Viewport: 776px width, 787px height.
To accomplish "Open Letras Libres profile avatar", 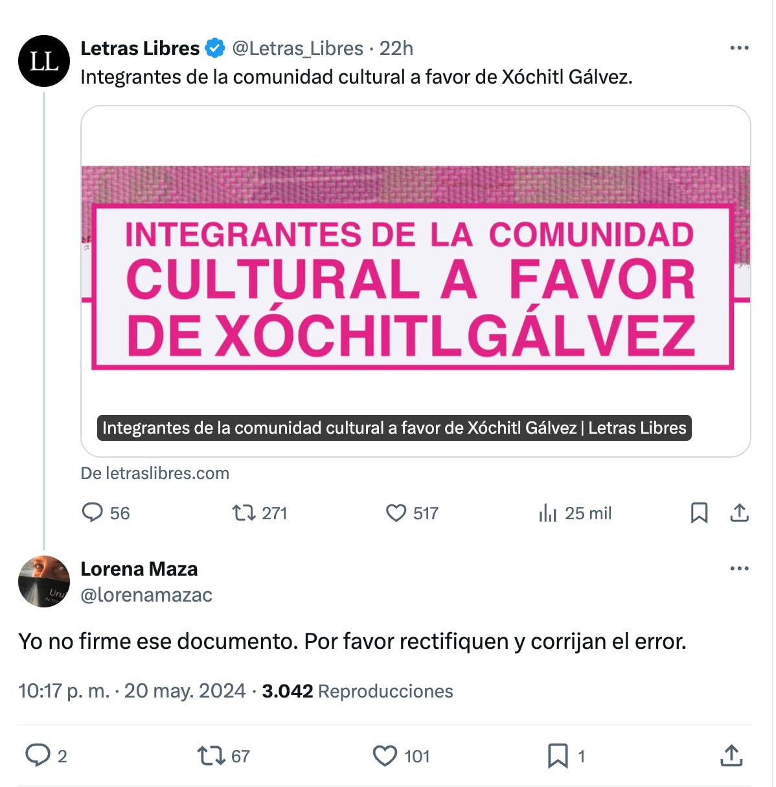I will coord(43,62).
